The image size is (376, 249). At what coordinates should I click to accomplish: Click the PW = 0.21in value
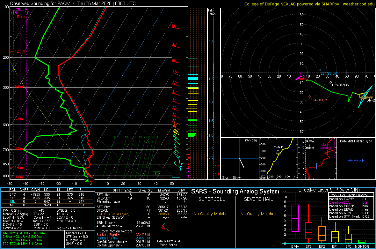click(13, 211)
